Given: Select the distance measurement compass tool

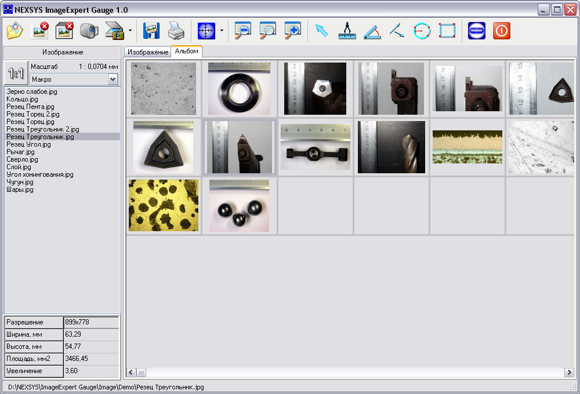Looking at the screenshot, I should coord(347,31).
